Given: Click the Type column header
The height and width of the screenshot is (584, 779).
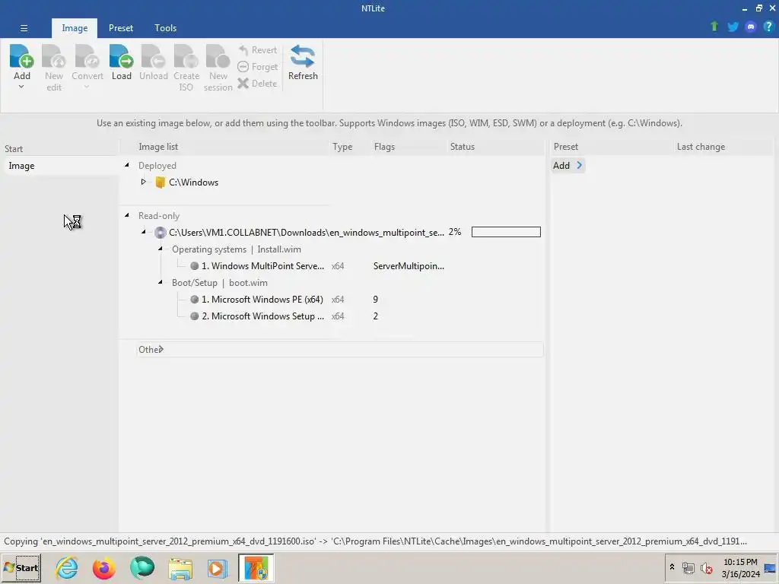Looking at the screenshot, I should pyautogui.click(x=342, y=147).
